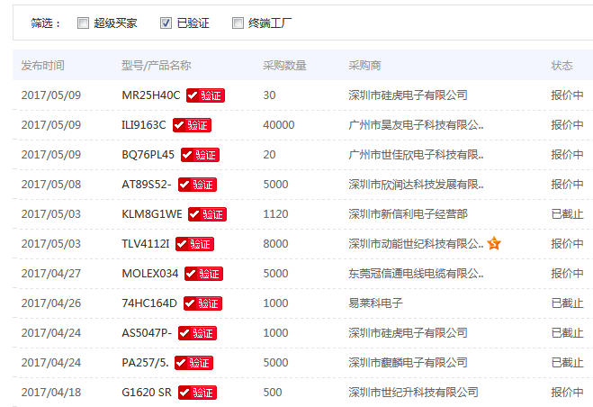The height and width of the screenshot is (407, 593).
Task: Click the 验证 badge next to TLV4112I
Action: (194, 244)
